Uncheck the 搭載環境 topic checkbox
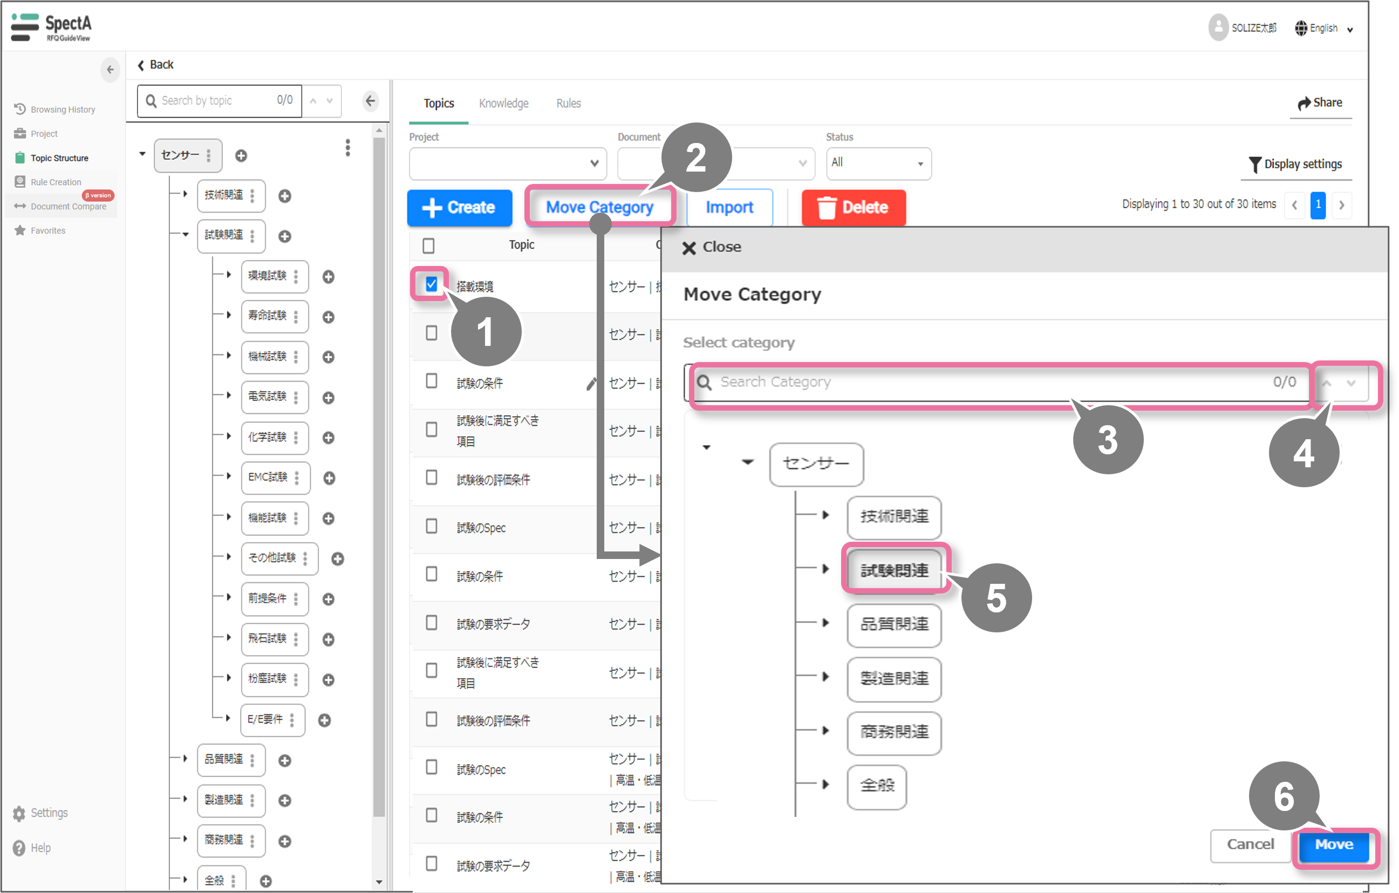1399x893 pixels. click(x=431, y=284)
